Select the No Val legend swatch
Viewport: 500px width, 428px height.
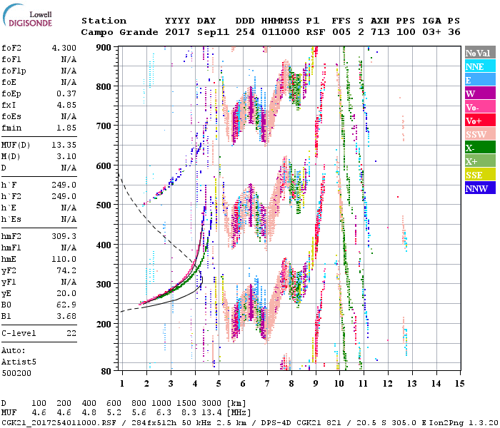coord(480,53)
